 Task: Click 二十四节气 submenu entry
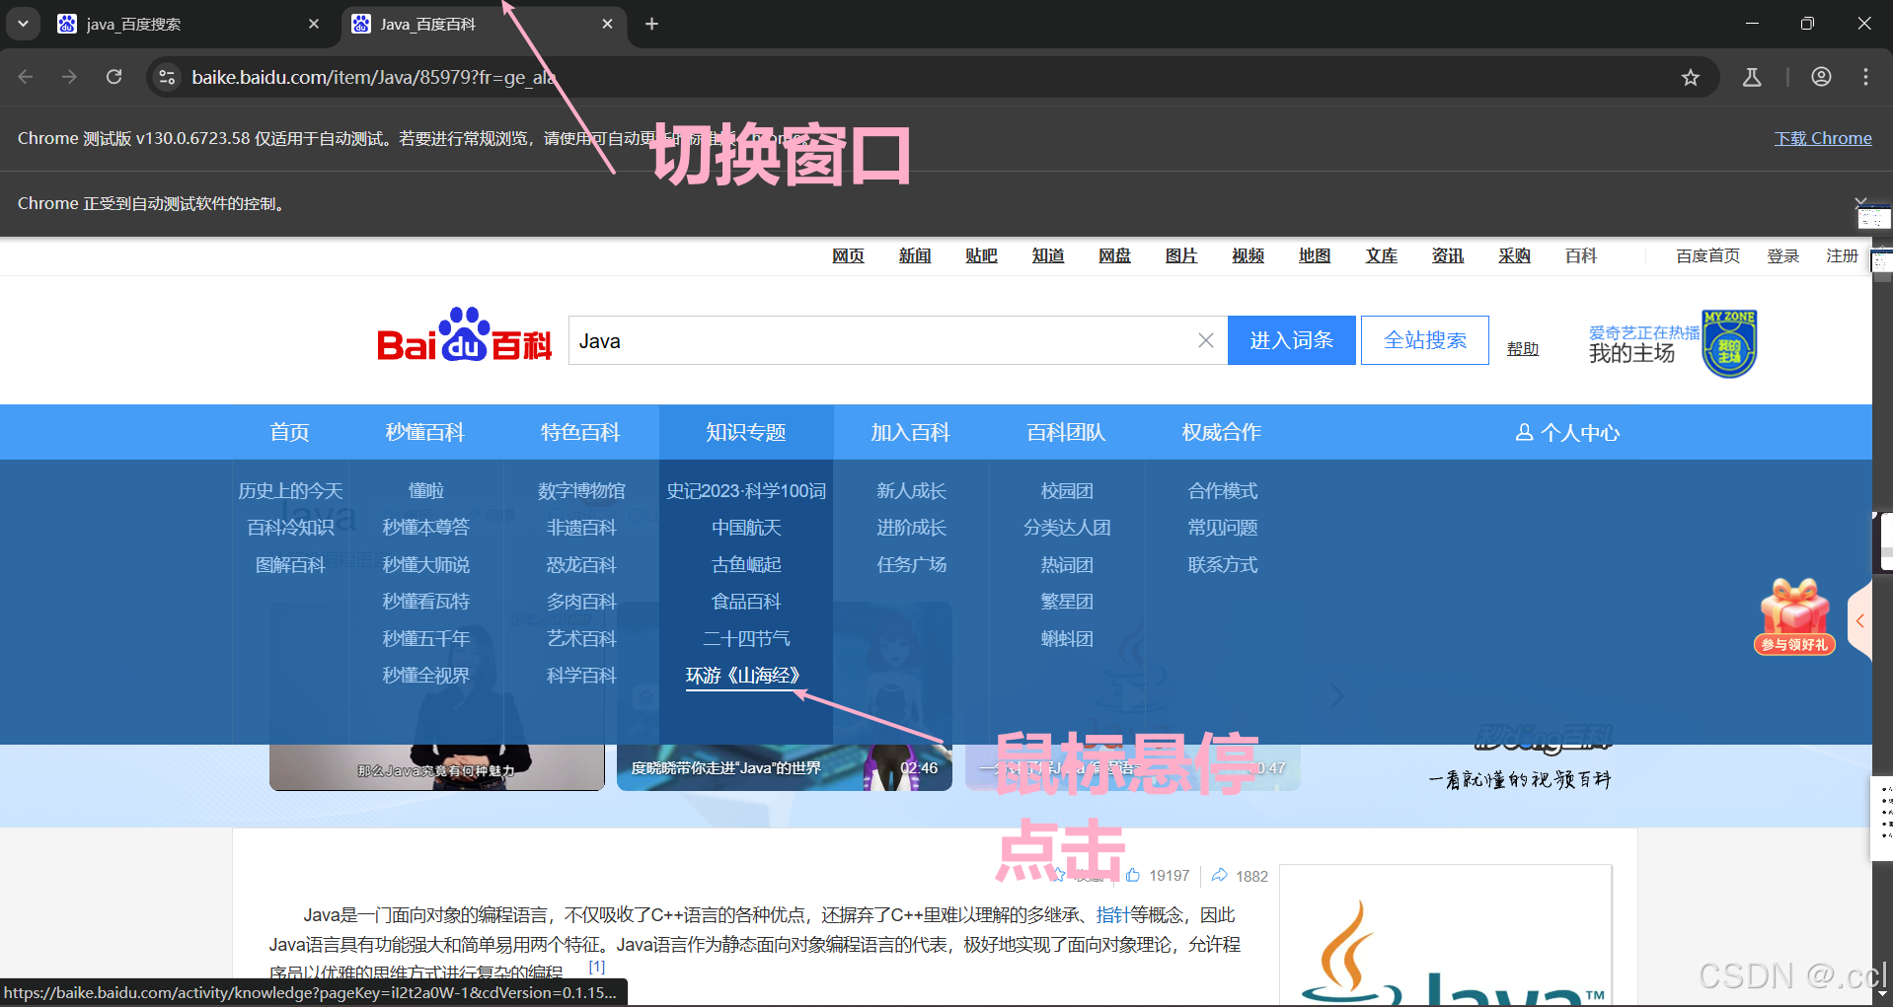[746, 638]
